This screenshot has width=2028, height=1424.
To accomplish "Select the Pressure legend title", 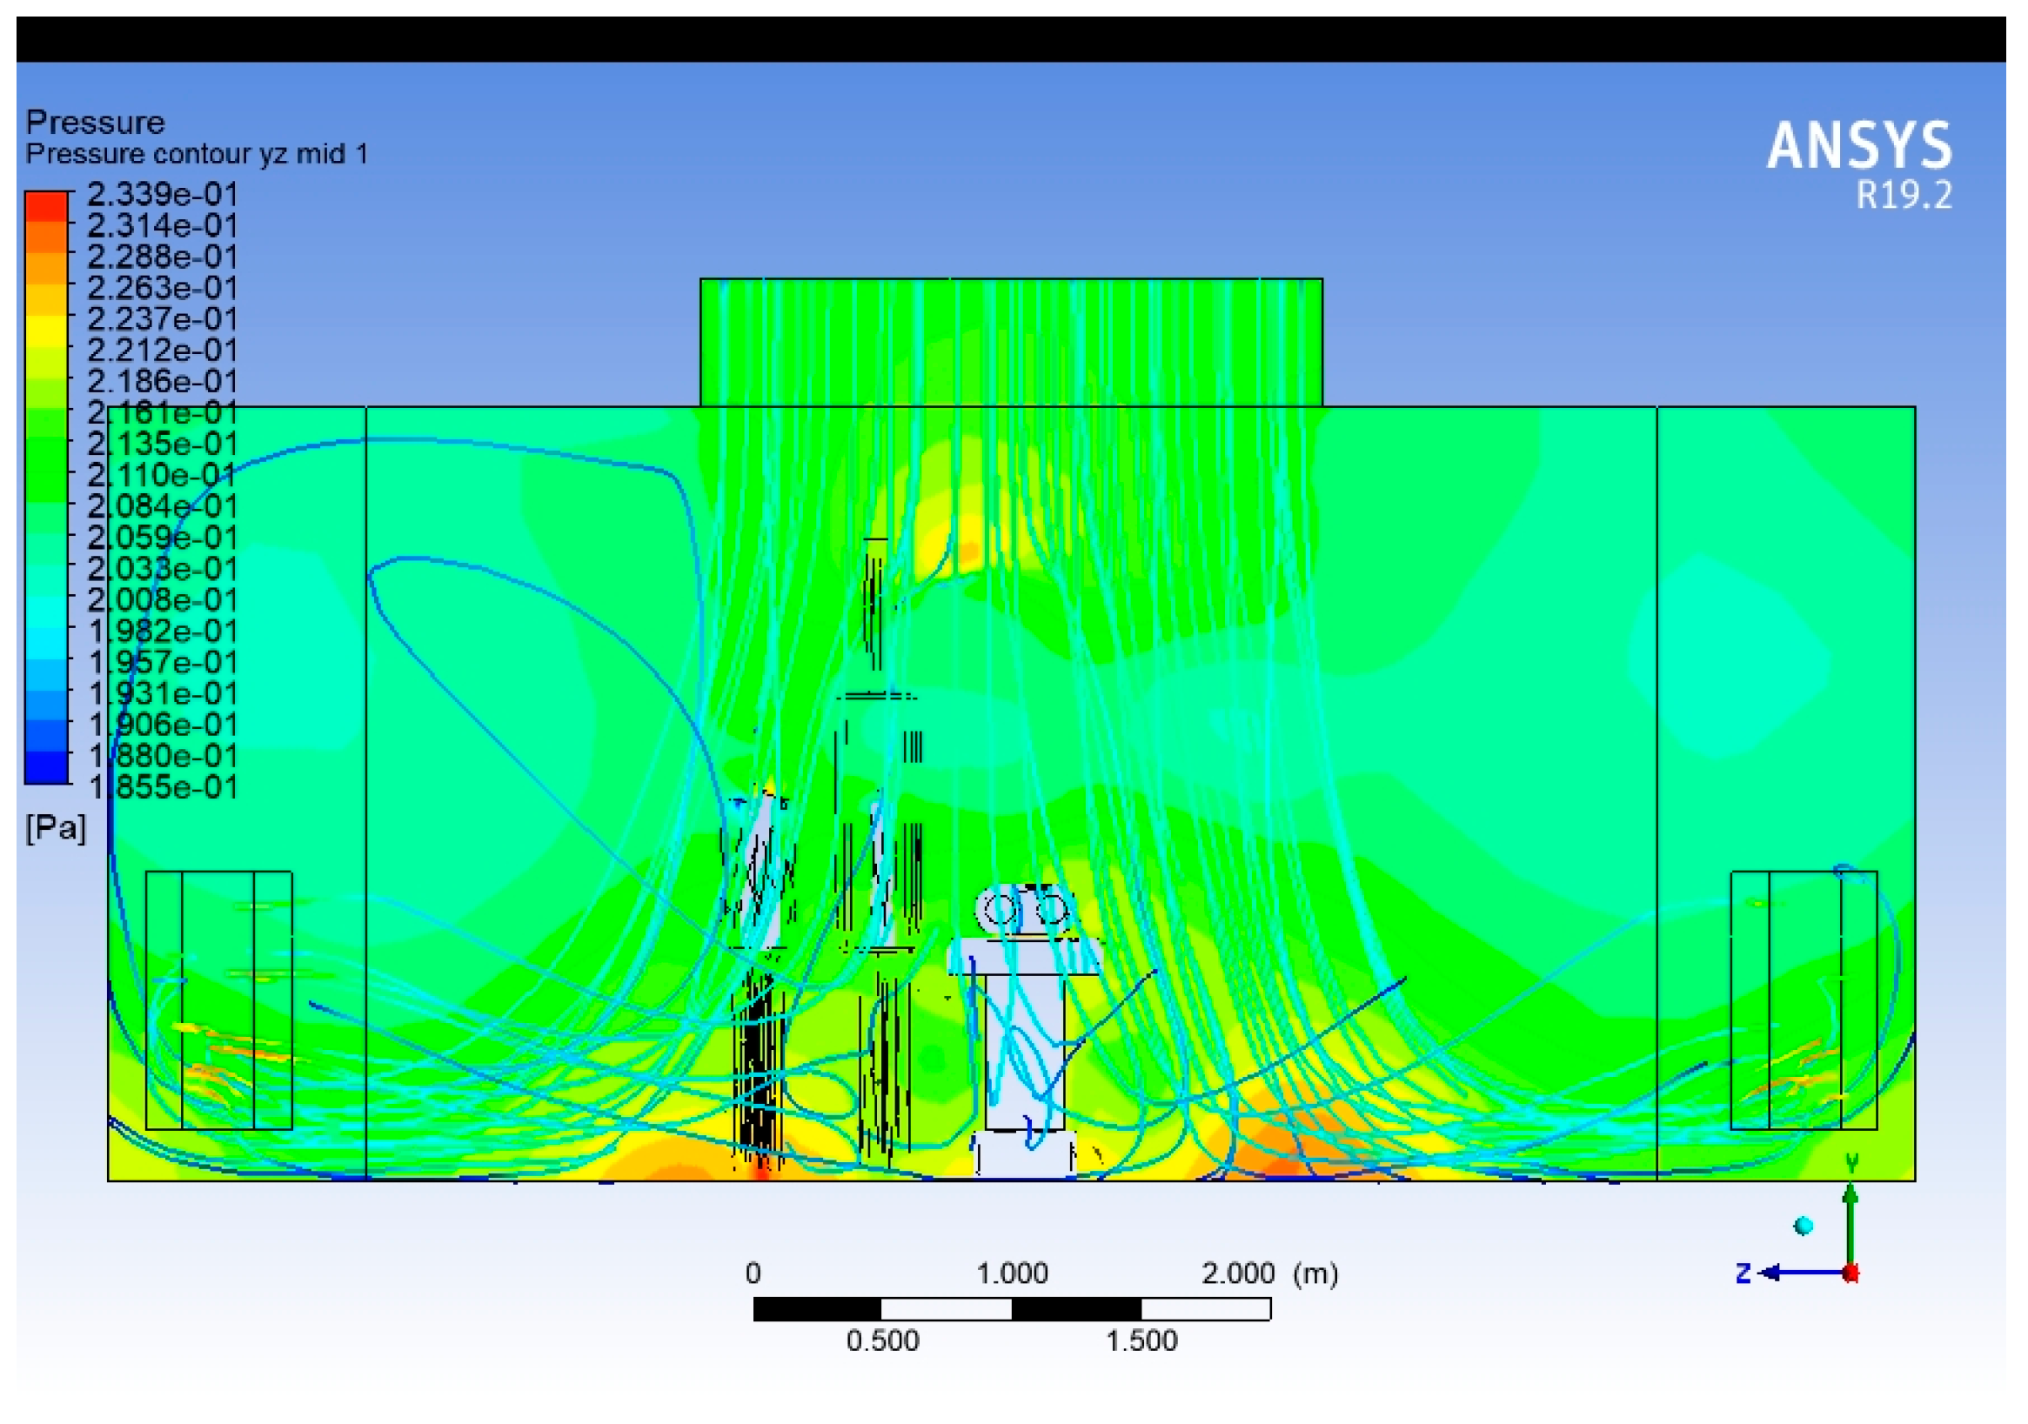I will click(96, 122).
